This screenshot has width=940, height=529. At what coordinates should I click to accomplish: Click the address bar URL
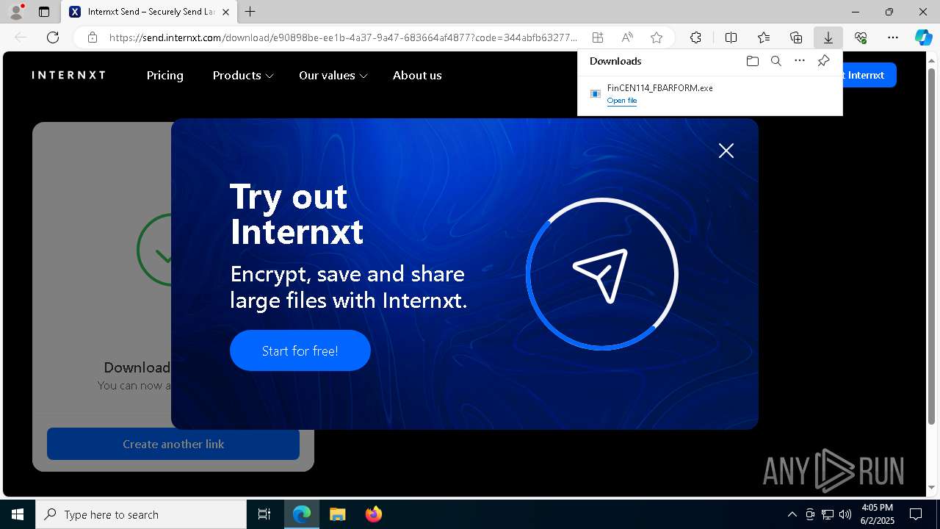(343, 37)
